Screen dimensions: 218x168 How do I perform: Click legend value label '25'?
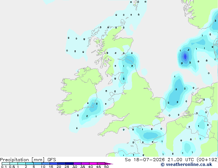pyautogui.click(x=67, y=167)
